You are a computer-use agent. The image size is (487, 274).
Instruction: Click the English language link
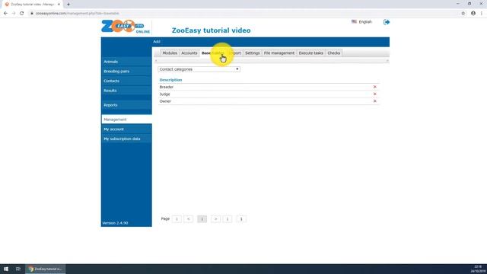coord(365,22)
